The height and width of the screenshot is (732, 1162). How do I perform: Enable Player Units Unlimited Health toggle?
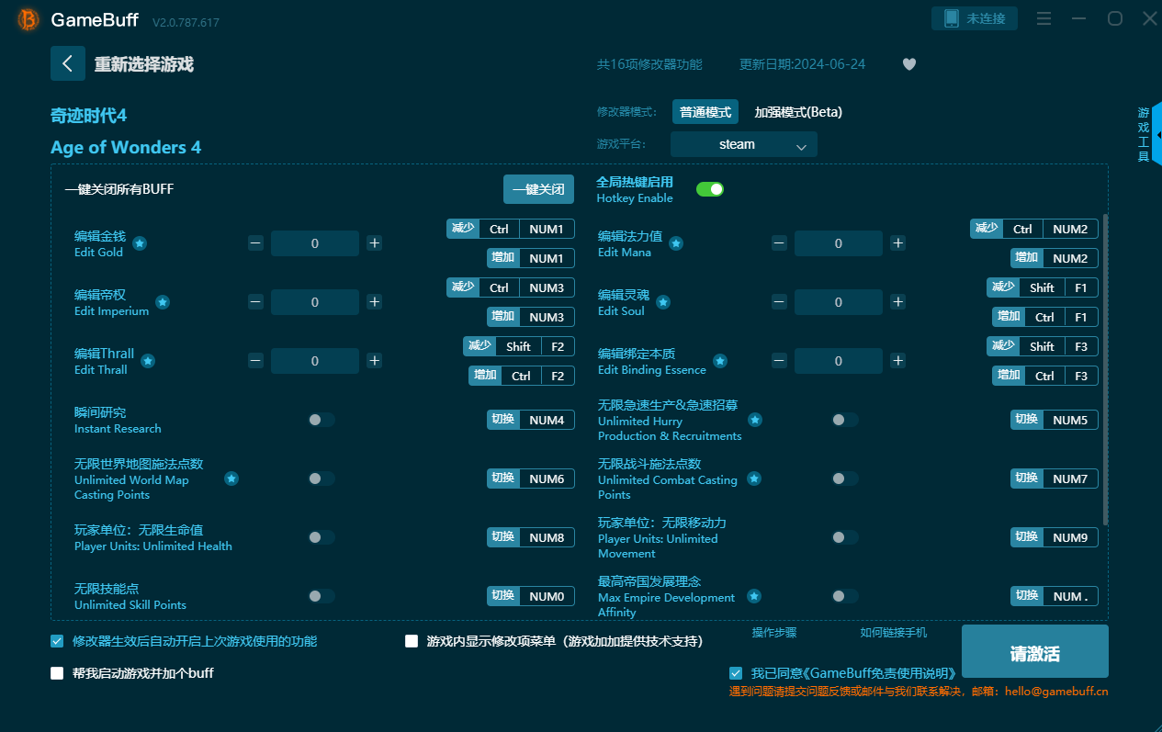coord(321,537)
